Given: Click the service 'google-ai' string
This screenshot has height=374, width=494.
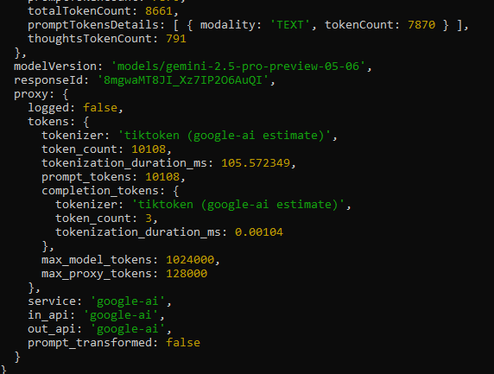Looking at the screenshot, I should [128, 301].
